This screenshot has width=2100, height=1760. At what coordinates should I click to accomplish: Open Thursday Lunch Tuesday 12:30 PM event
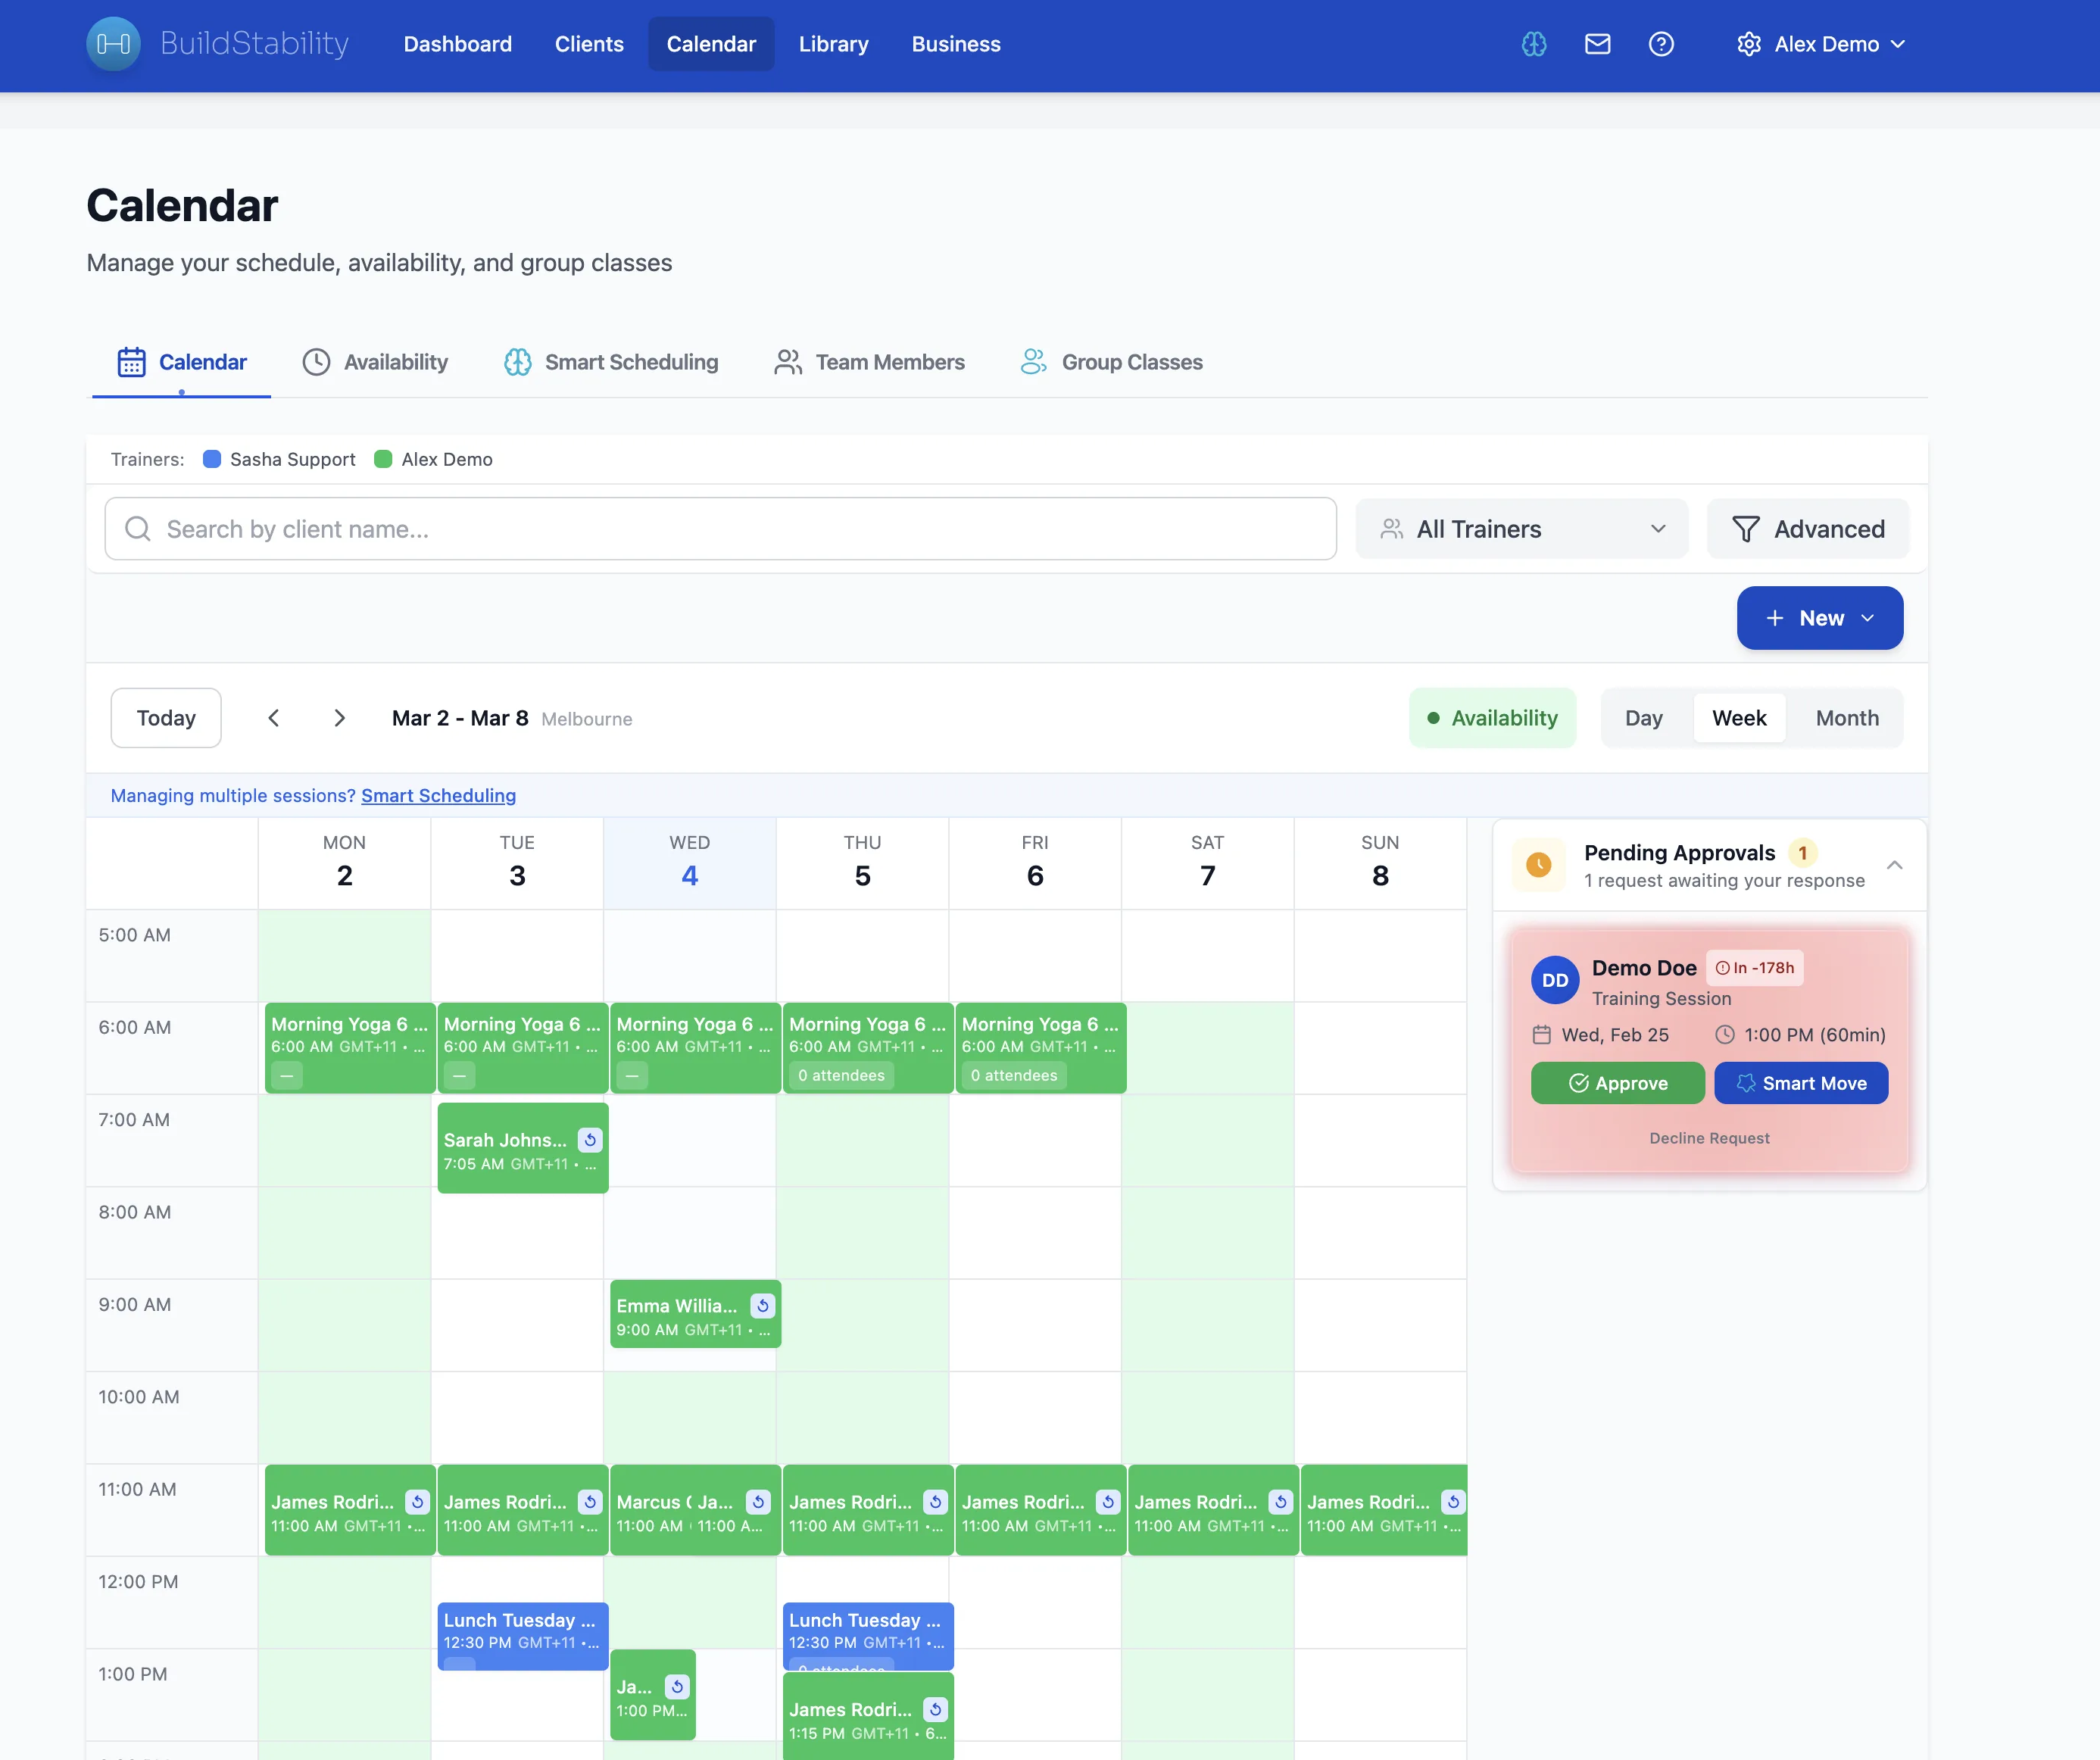pos(868,1636)
